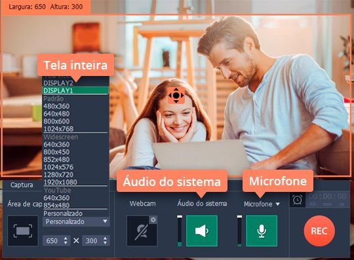Adjust the system audio volume slider

tap(180, 231)
